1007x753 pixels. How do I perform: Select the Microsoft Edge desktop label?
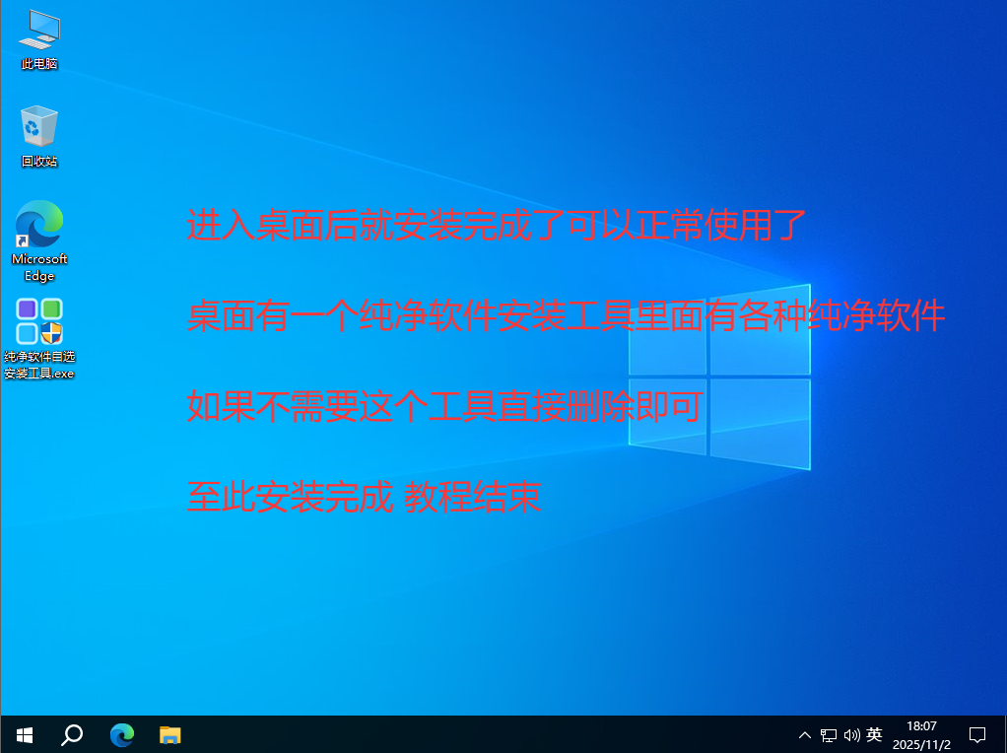click(37, 267)
